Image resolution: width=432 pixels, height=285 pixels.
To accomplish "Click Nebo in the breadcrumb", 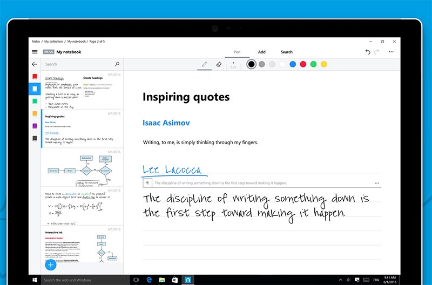I will [x=36, y=42].
